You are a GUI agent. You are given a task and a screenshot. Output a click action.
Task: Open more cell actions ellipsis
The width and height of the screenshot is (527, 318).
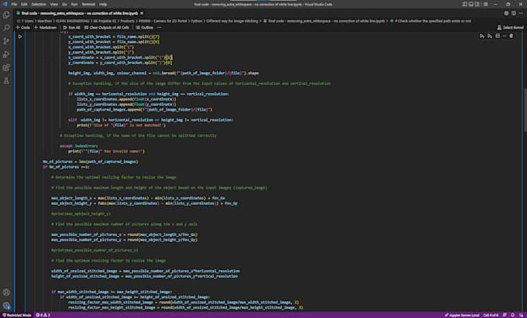point(505,36)
